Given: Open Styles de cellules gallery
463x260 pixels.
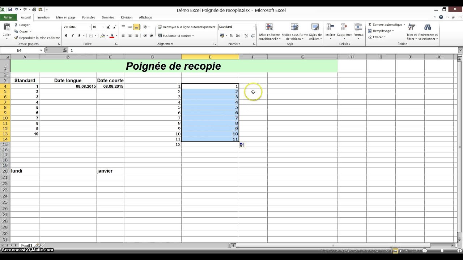Looking at the screenshot, I should [315, 32].
